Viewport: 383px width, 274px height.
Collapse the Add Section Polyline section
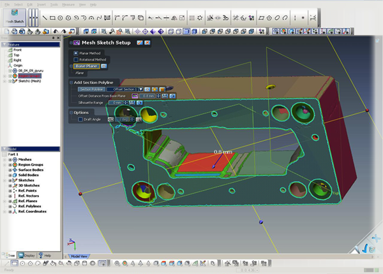[71, 83]
